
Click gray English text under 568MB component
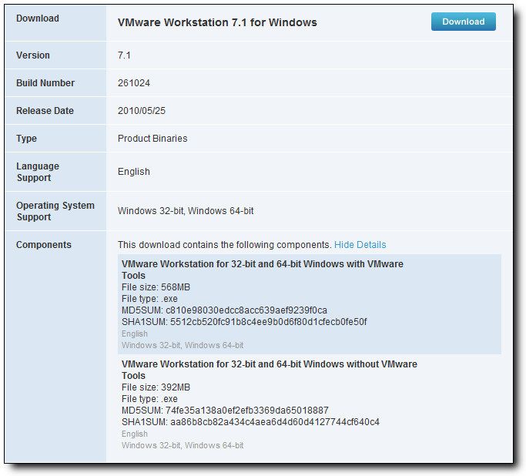135,334
